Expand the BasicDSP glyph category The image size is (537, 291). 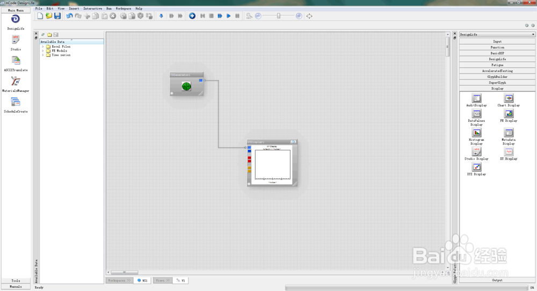click(x=497, y=53)
